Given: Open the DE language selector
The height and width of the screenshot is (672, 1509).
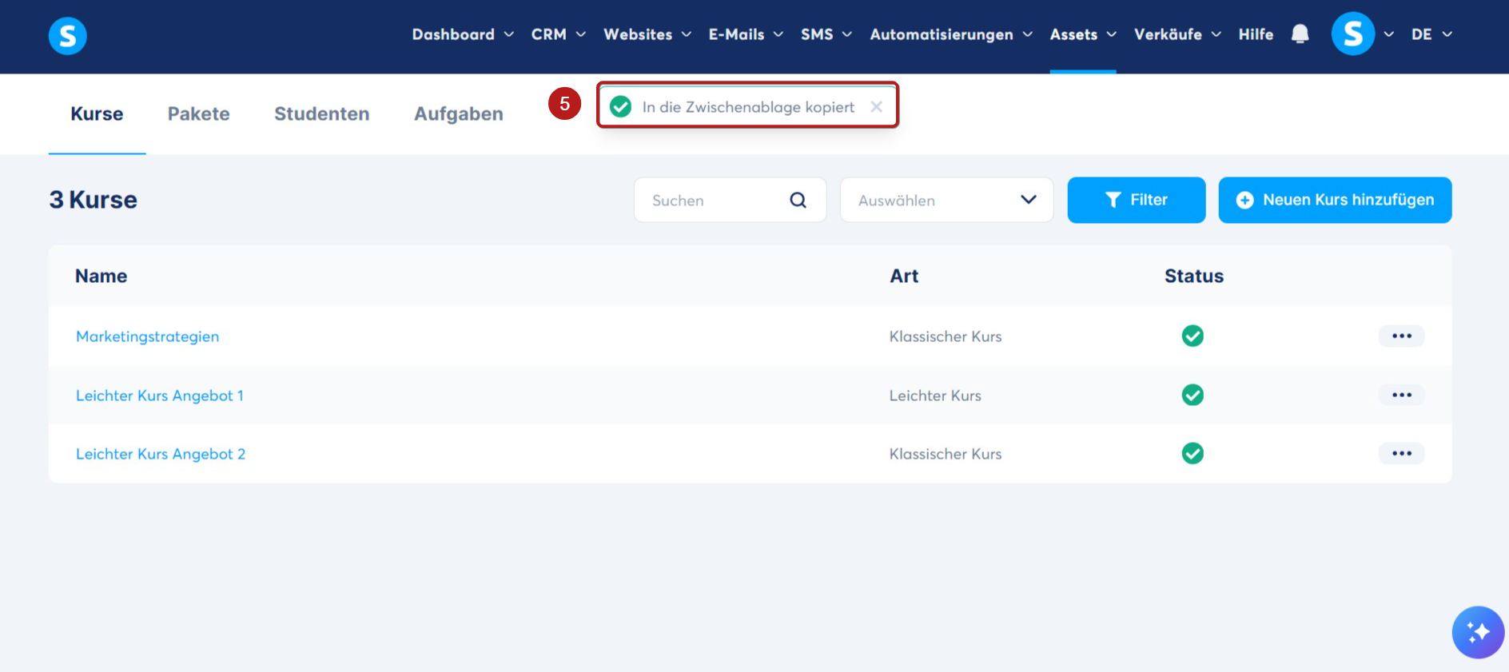Looking at the screenshot, I should pos(1431,34).
